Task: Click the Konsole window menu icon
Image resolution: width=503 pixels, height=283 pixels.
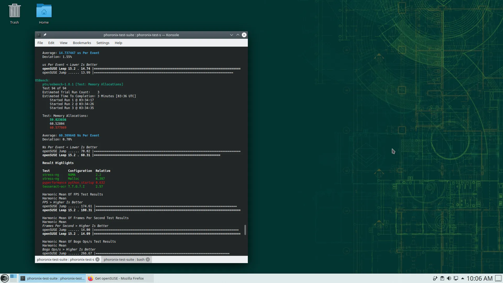Action: pyautogui.click(x=39, y=35)
